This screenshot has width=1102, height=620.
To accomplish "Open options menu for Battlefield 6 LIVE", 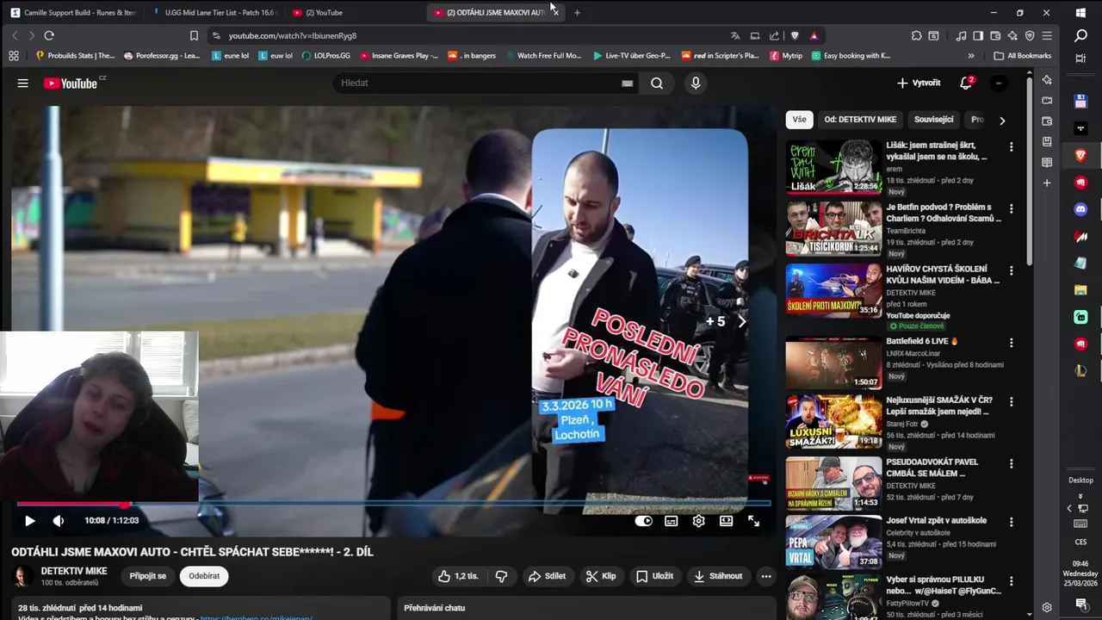I will click(1012, 343).
